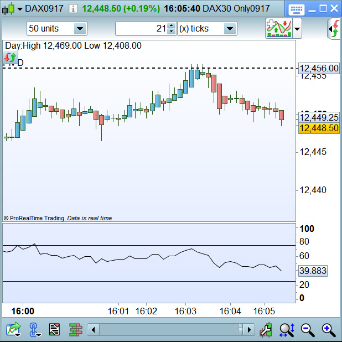342x342 pixels.
Task: Click the 100 label on indicator scale
Action: pyautogui.click(x=307, y=229)
